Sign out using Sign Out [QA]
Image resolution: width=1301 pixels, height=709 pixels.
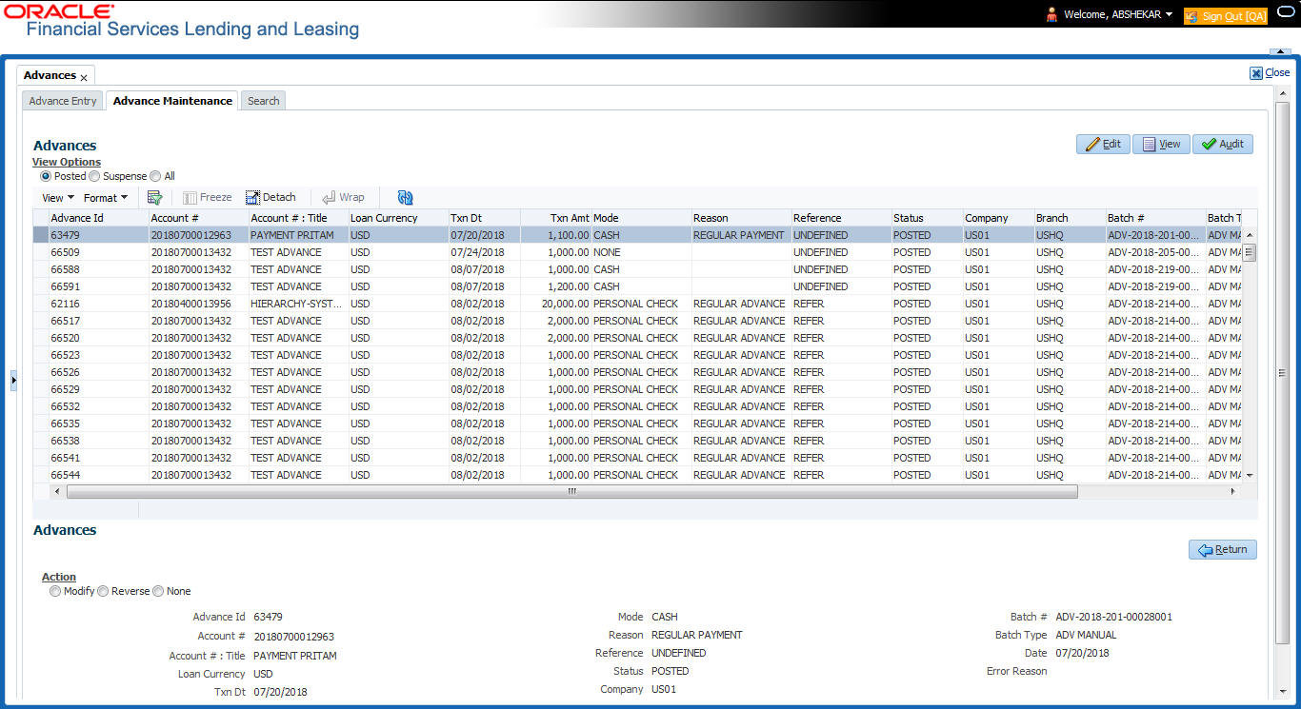[x=1226, y=16]
